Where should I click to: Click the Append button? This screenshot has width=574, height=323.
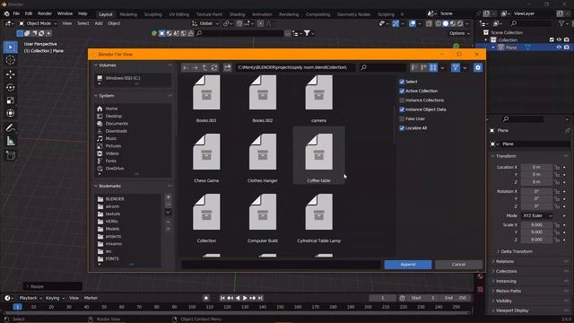[408, 265]
